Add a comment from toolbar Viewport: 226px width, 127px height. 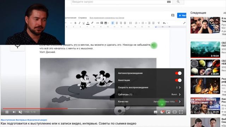102,23
